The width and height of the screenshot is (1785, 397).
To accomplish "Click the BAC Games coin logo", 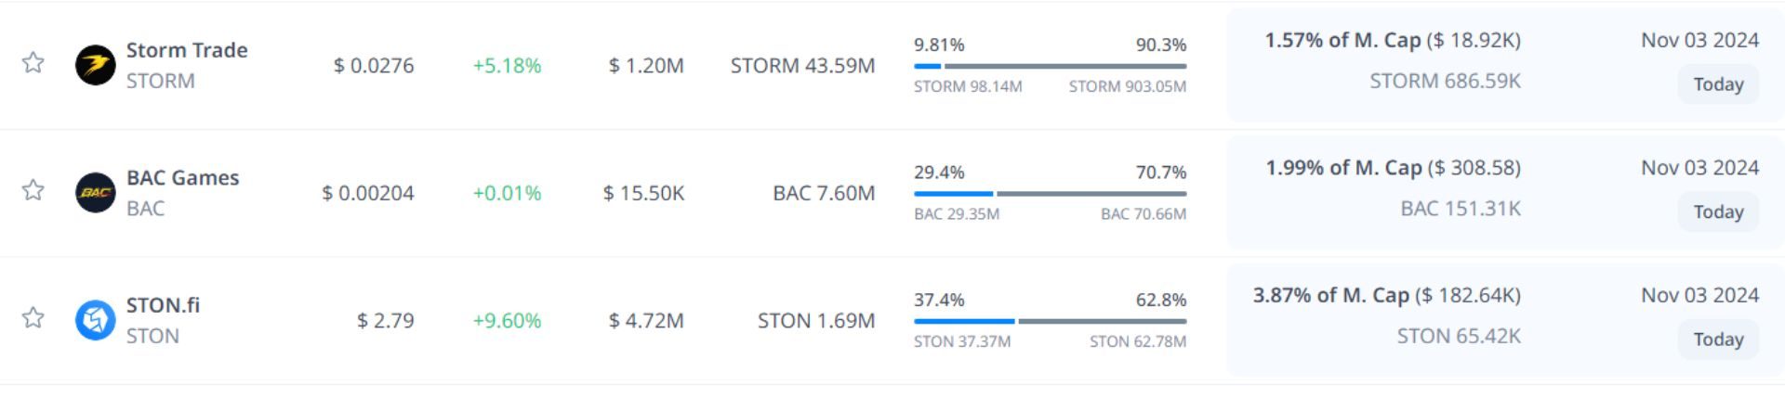I will (95, 193).
